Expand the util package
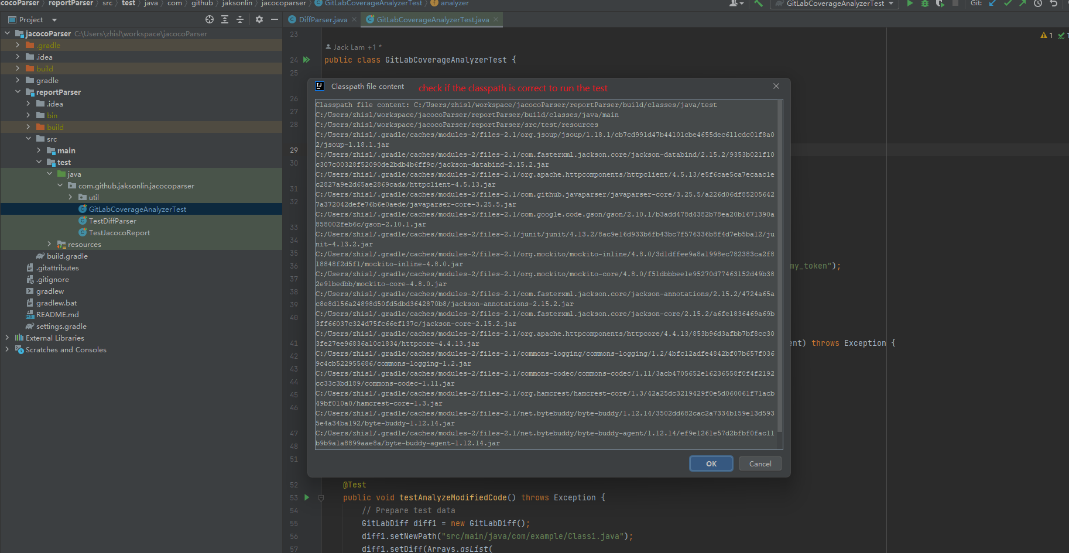The image size is (1069, 553). coord(70,197)
